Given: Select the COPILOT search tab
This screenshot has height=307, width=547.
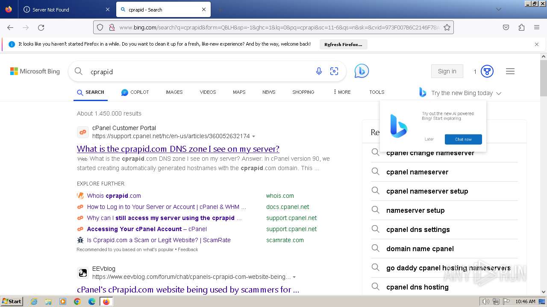Looking at the screenshot, I should click(x=135, y=92).
